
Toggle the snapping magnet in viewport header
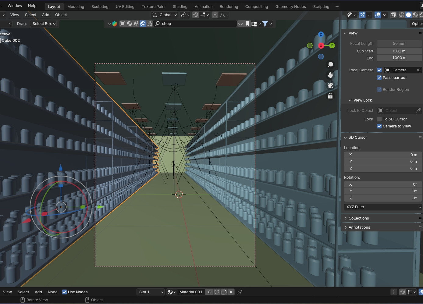click(x=196, y=15)
